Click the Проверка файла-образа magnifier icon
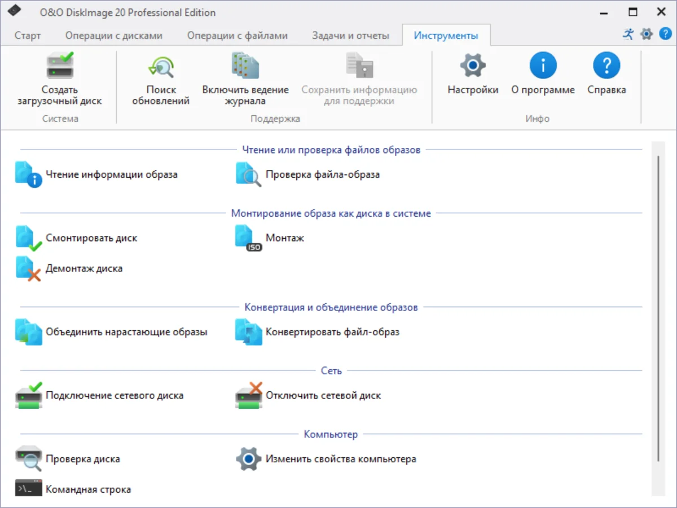The image size is (677, 508). [249, 174]
